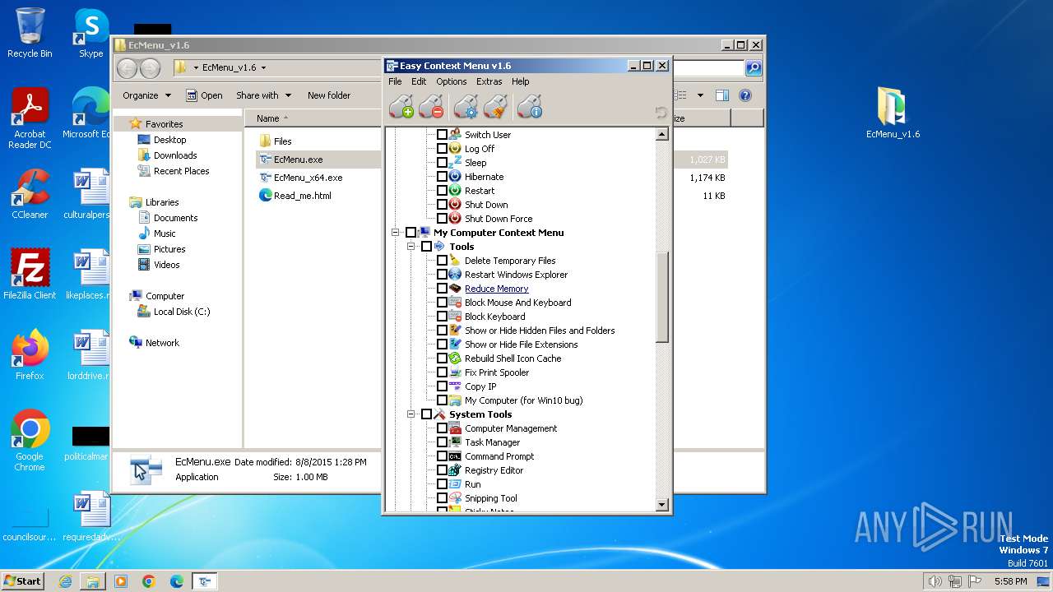Select the Recycle Bin icon
The image size is (1053, 592).
point(30,33)
